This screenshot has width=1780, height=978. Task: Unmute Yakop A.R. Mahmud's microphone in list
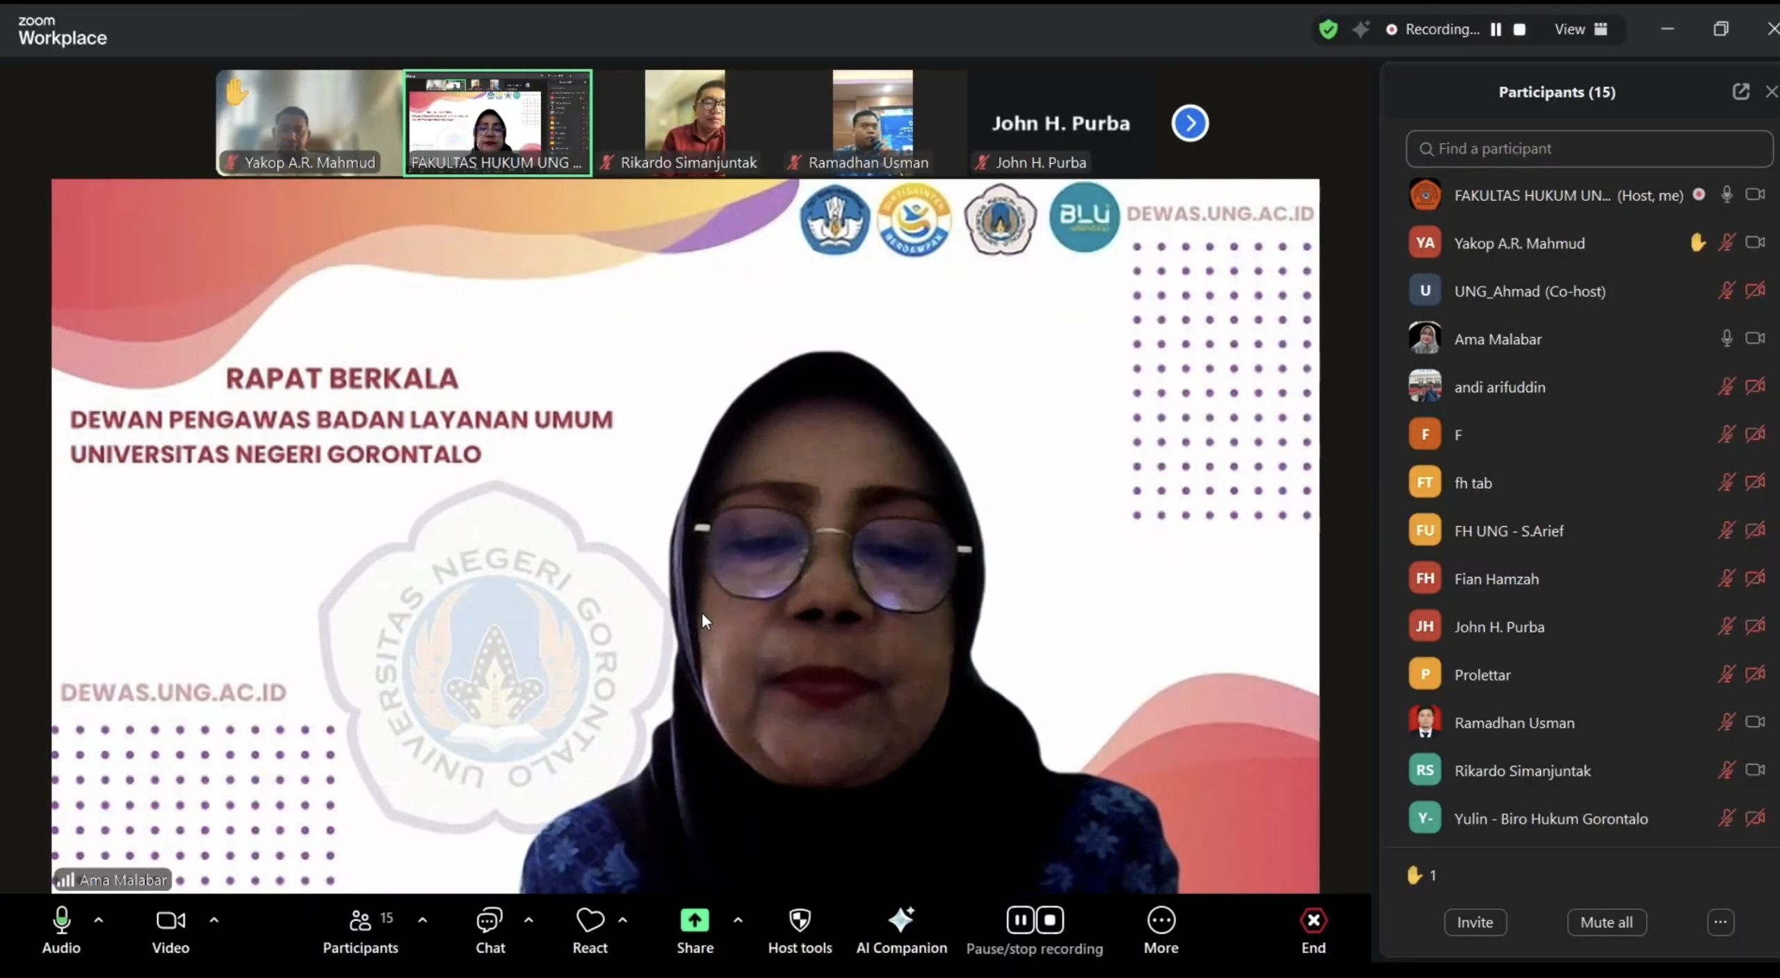[x=1726, y=243]
